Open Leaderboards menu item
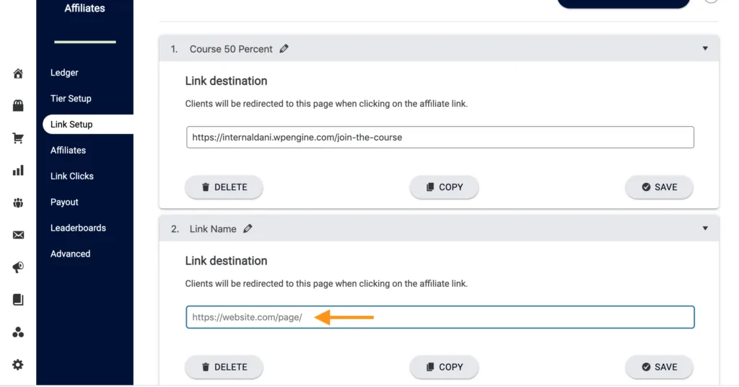This screenshot has height=387, width=739. tap(78, 228)
